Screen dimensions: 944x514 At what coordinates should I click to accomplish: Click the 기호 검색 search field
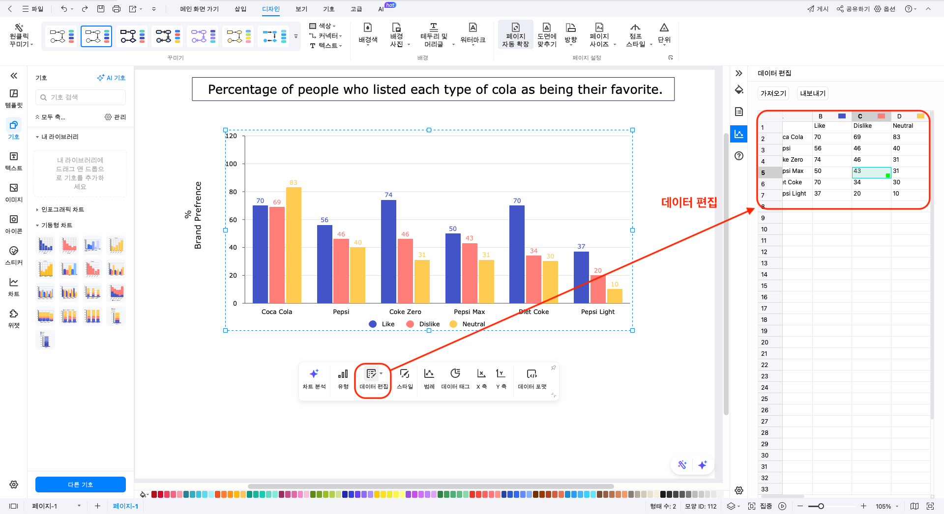(81, 97)
